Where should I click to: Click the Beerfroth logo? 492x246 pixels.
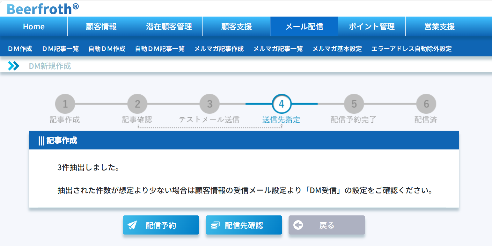43,9
